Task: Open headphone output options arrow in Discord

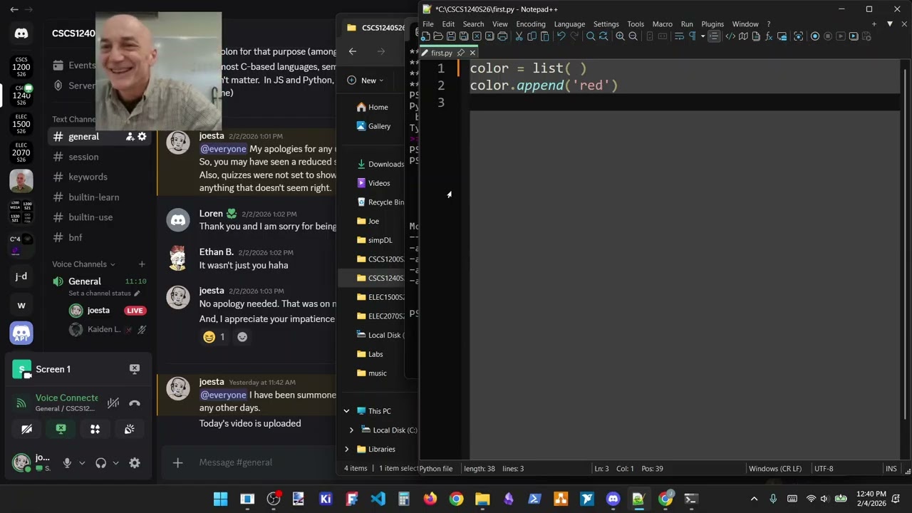Action: 115,463
